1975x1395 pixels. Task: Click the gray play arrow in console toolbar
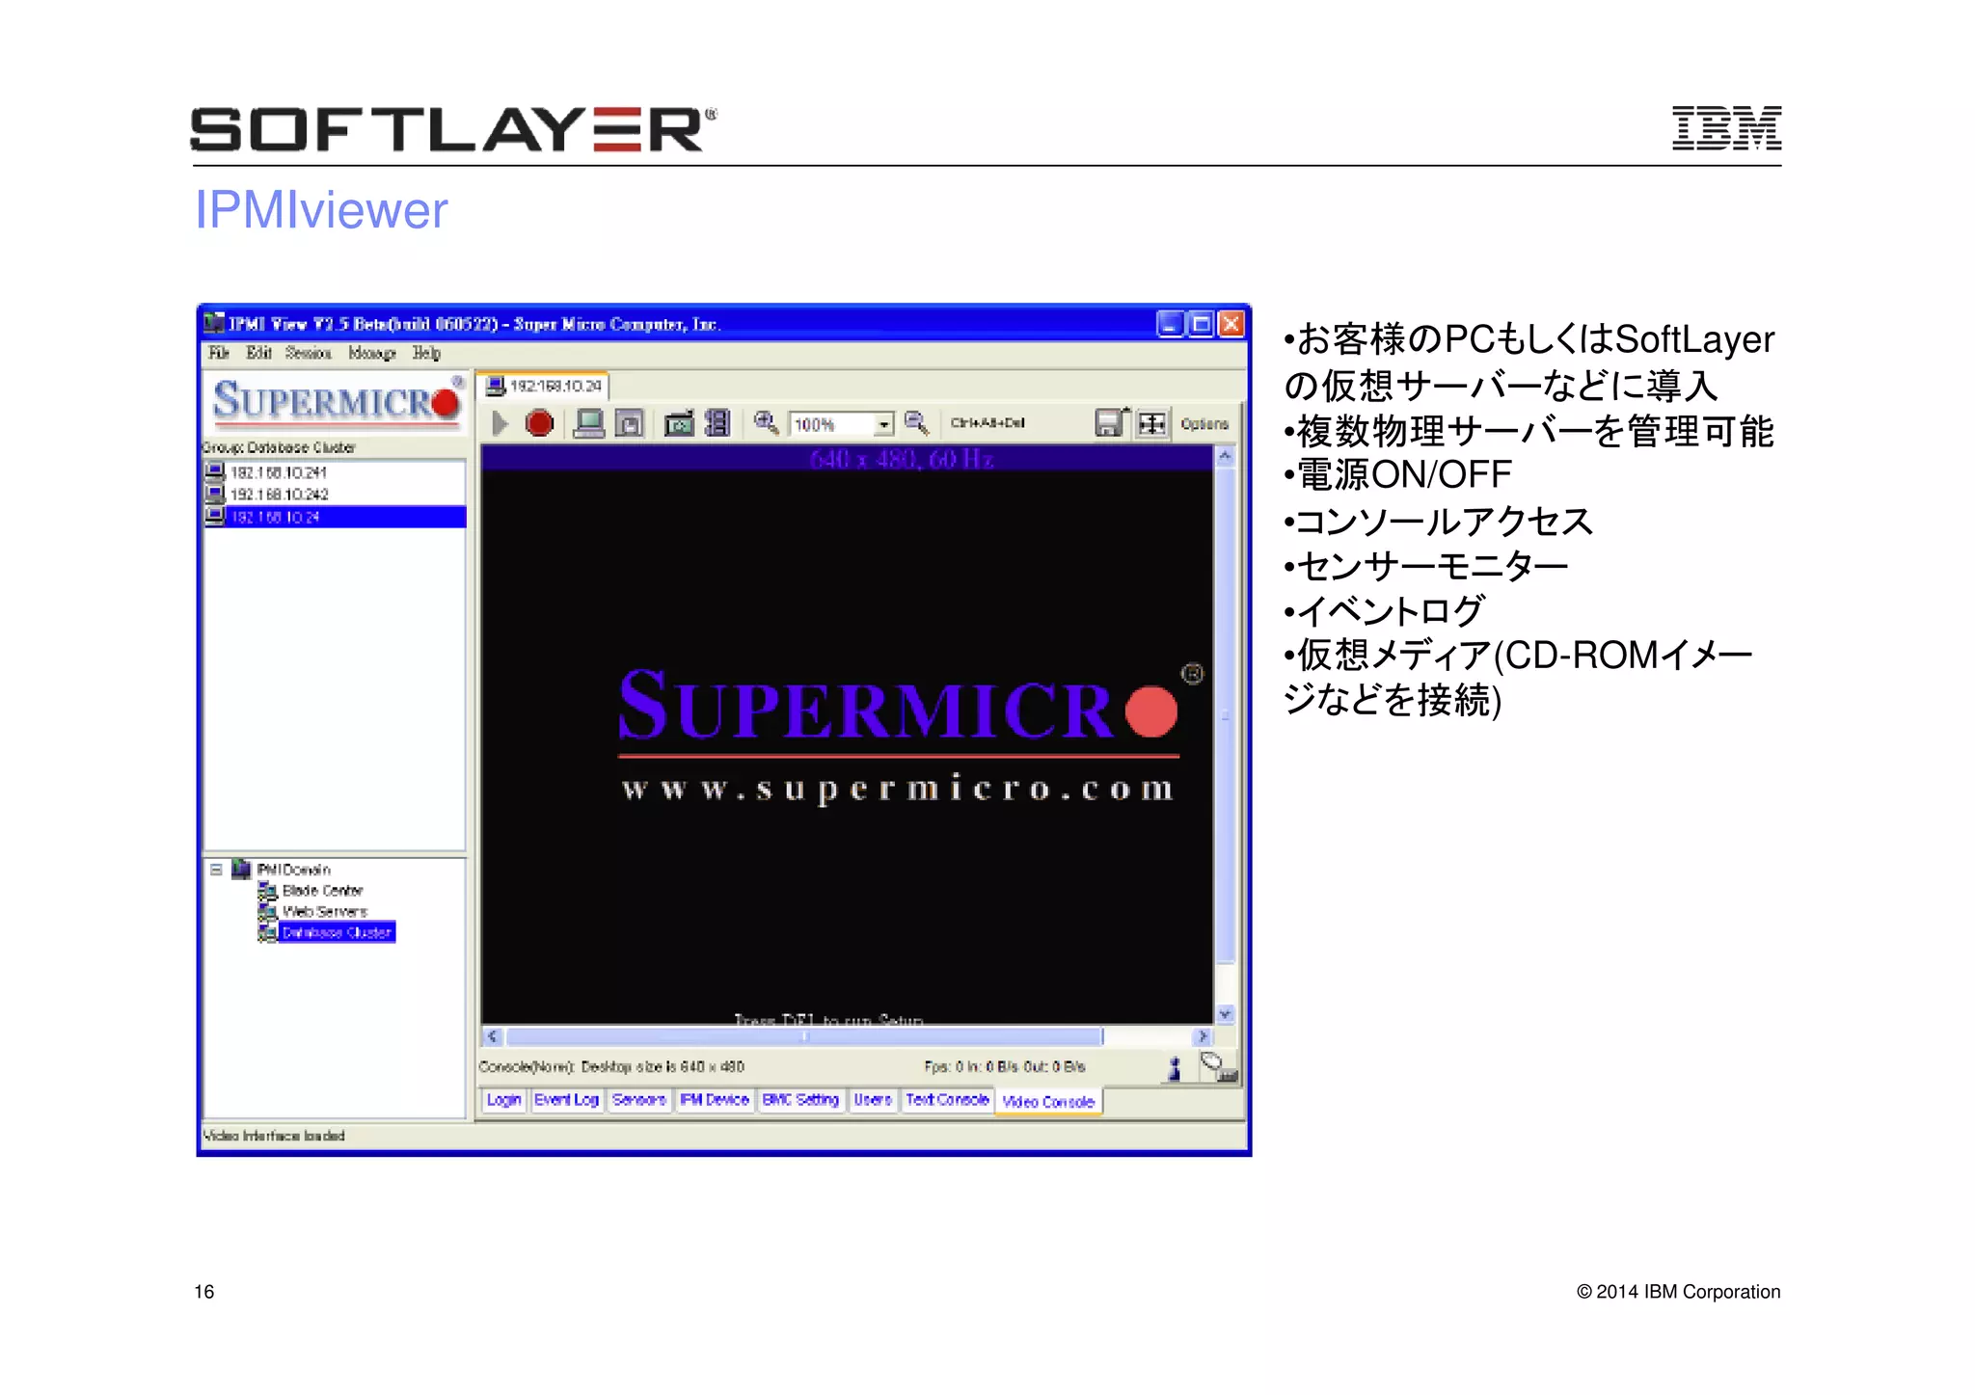pyautogui.click(x=500, y=423)
